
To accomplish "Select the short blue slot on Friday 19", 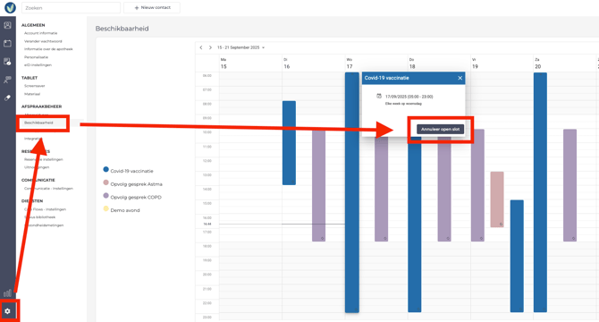I will 517,256.
